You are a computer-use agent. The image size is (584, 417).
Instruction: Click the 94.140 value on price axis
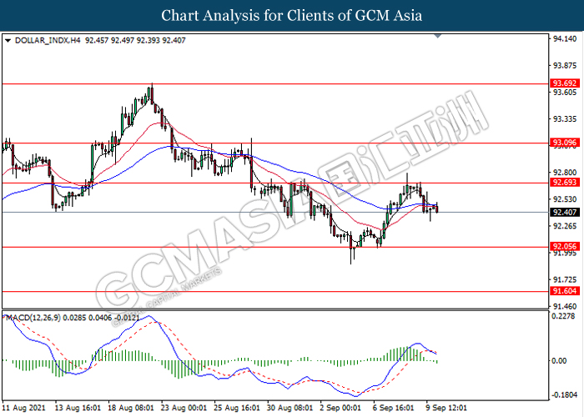point(563,39)
